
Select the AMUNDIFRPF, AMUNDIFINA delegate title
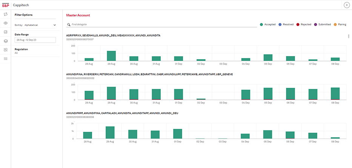pyautogui.click(x=122, y=113)
